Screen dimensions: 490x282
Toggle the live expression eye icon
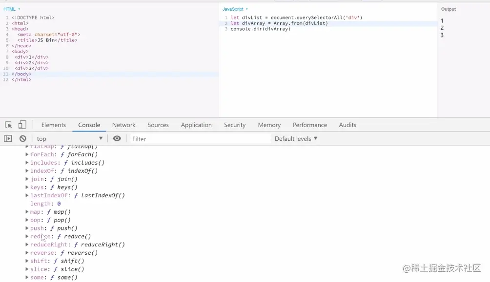[117, 138]
